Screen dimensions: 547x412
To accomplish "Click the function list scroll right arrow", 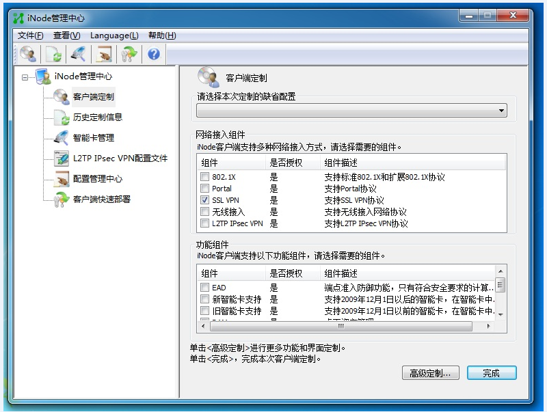I will pyautogui.click(x=488, y=327).
